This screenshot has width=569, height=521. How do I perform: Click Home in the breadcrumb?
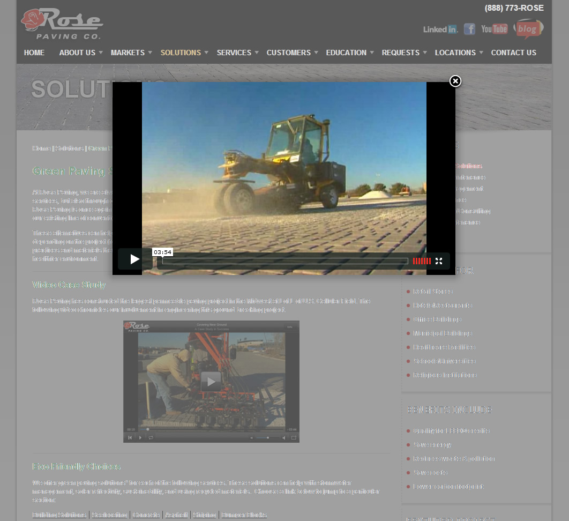pyautogui.click(x=41, y=148)
